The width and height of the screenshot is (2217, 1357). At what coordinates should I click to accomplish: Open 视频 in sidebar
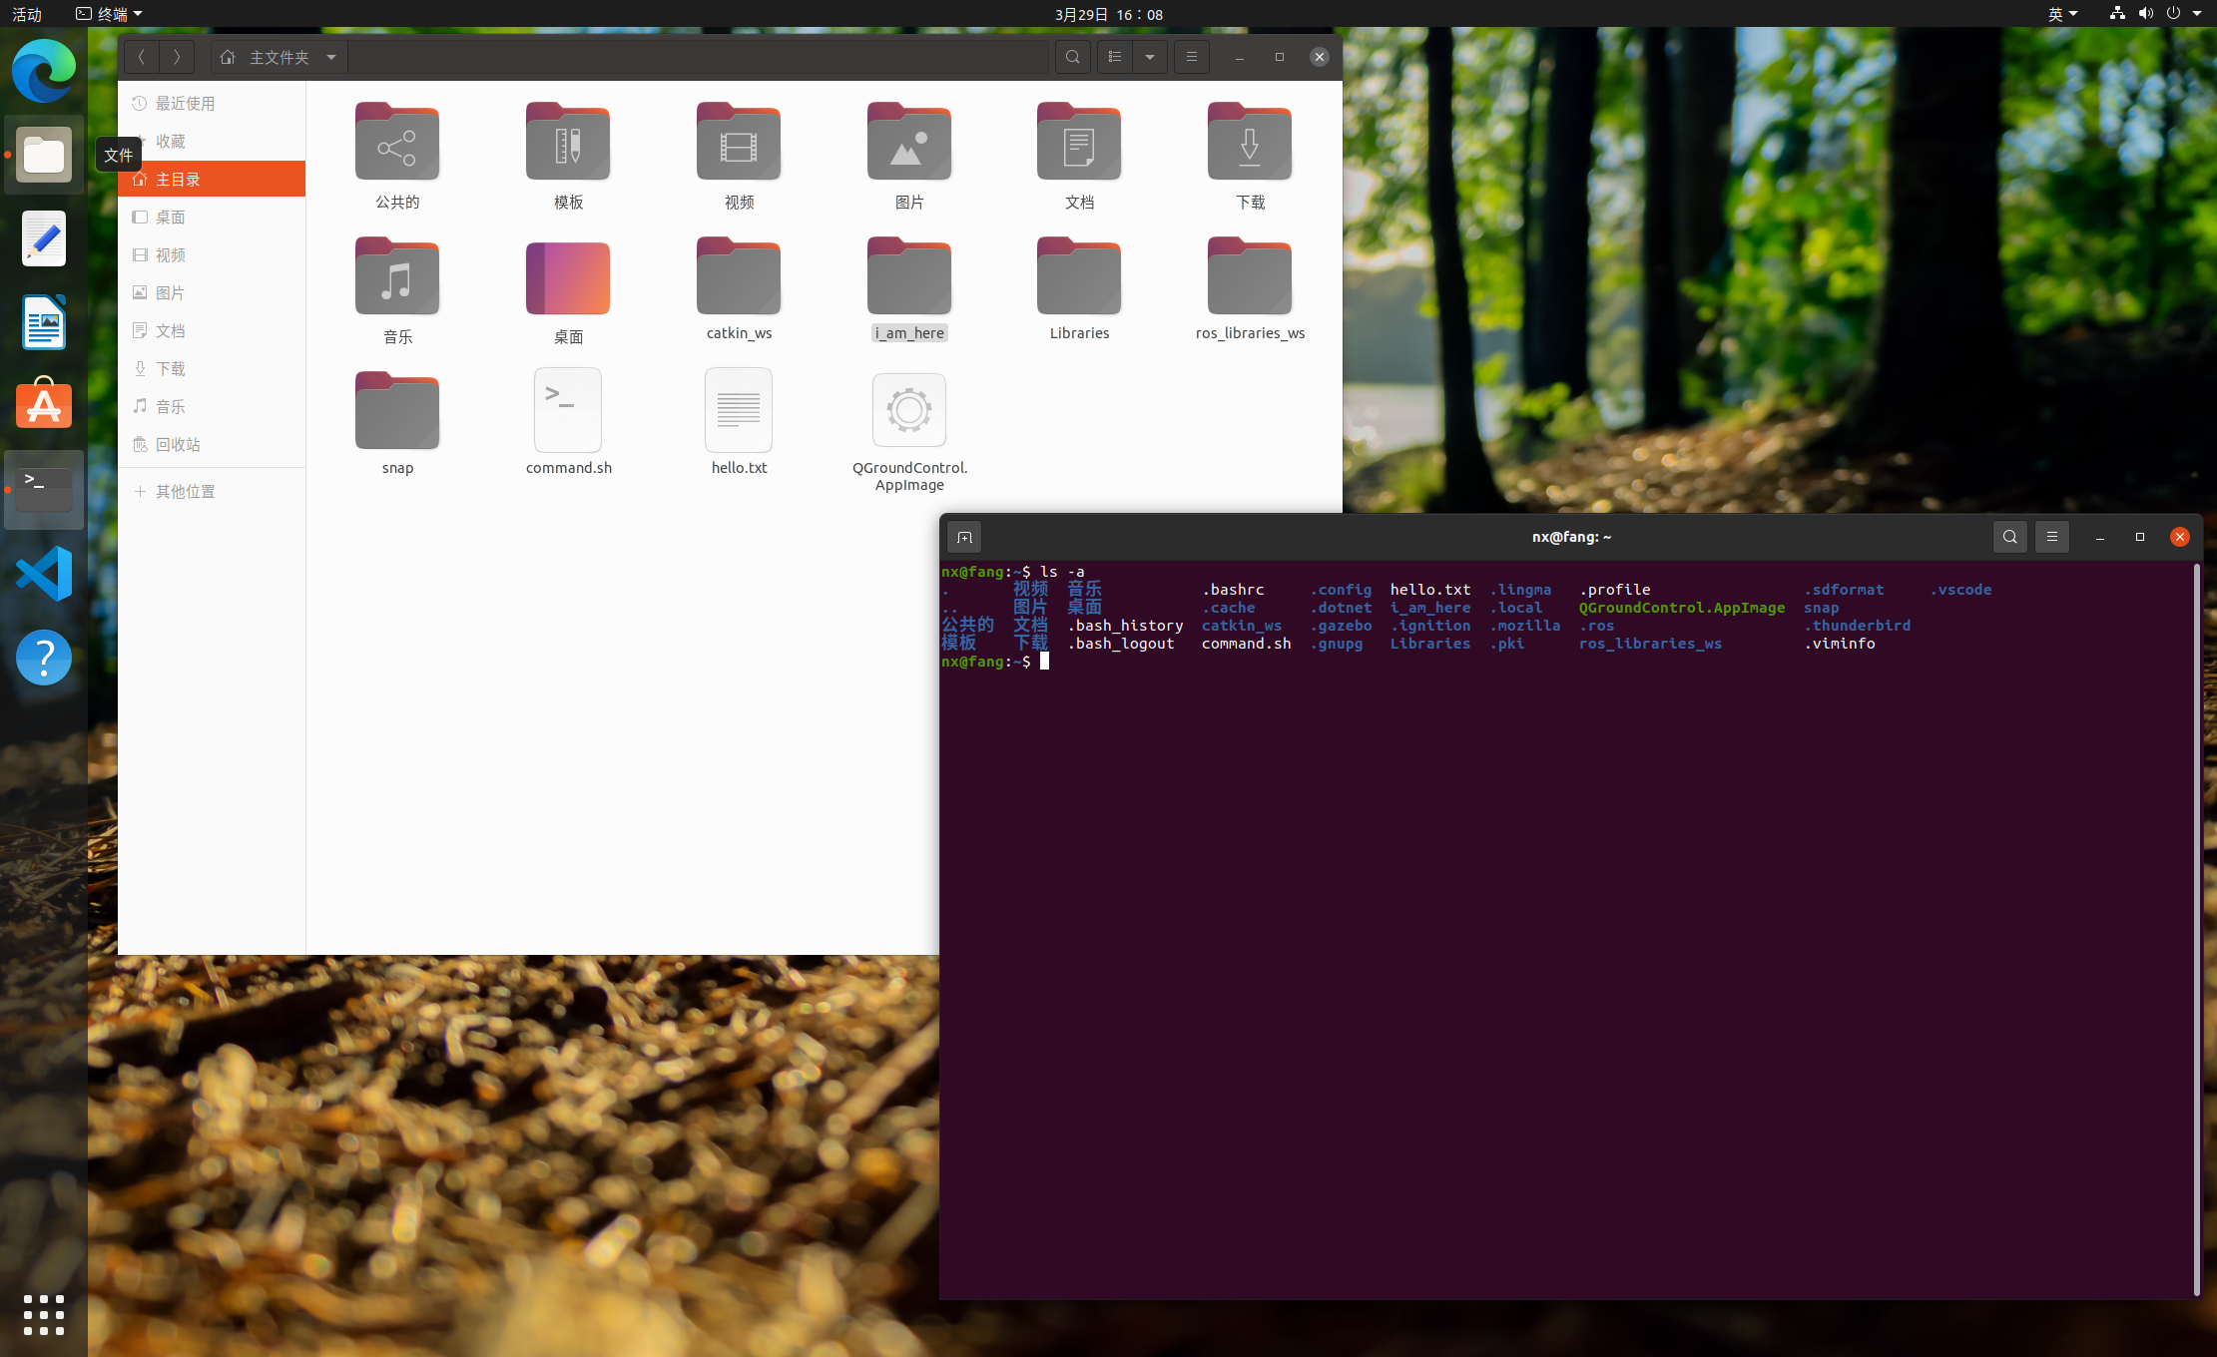[212, 255]
